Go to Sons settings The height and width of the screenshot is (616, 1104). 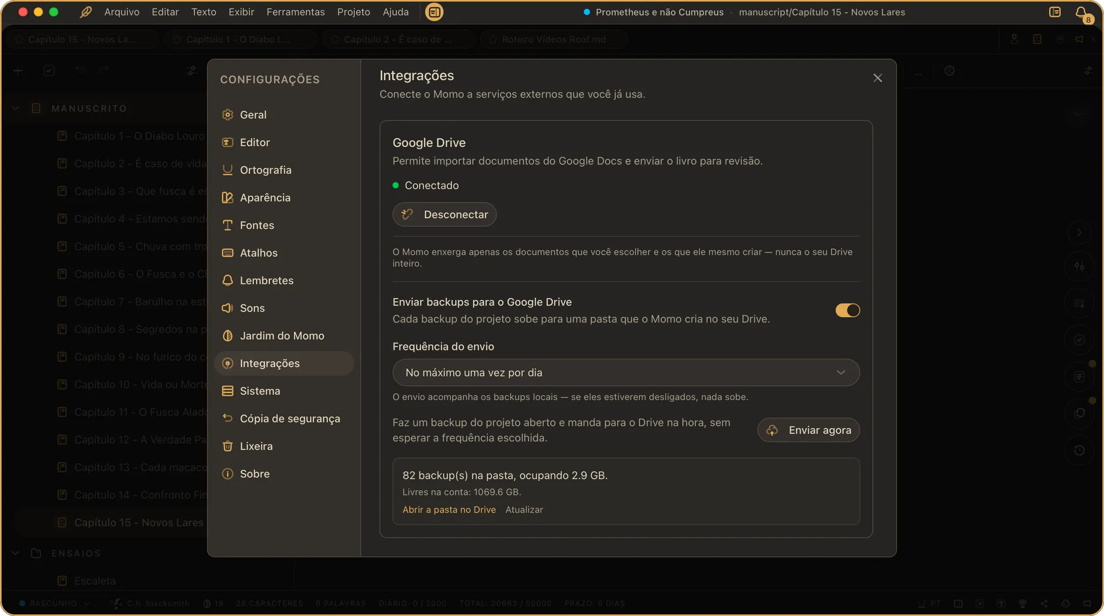pos(284,308)
